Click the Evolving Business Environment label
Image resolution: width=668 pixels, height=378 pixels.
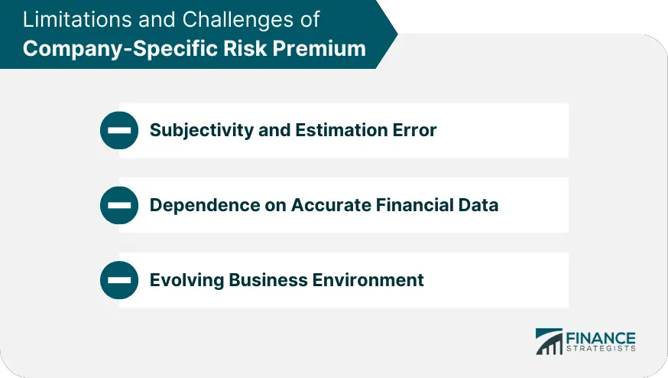pyautogui.click(x=287, y=280)
